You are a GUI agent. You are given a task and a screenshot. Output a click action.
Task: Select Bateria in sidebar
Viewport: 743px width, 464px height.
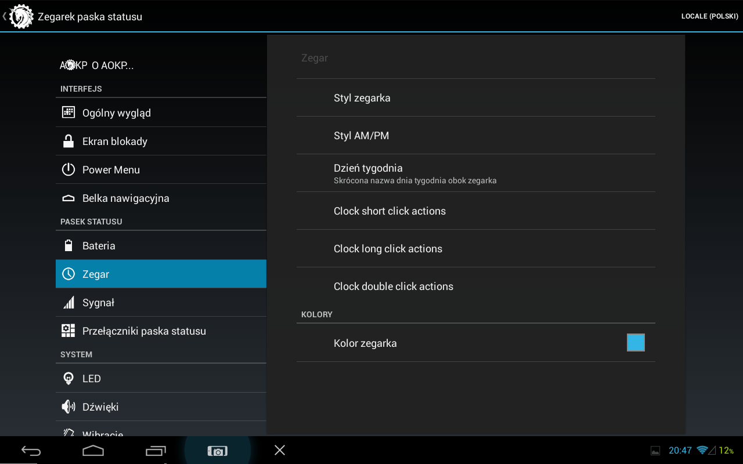pos(161,245)
